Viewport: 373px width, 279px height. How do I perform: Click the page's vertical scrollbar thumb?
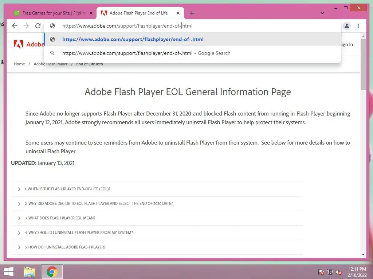pos(363,64)
